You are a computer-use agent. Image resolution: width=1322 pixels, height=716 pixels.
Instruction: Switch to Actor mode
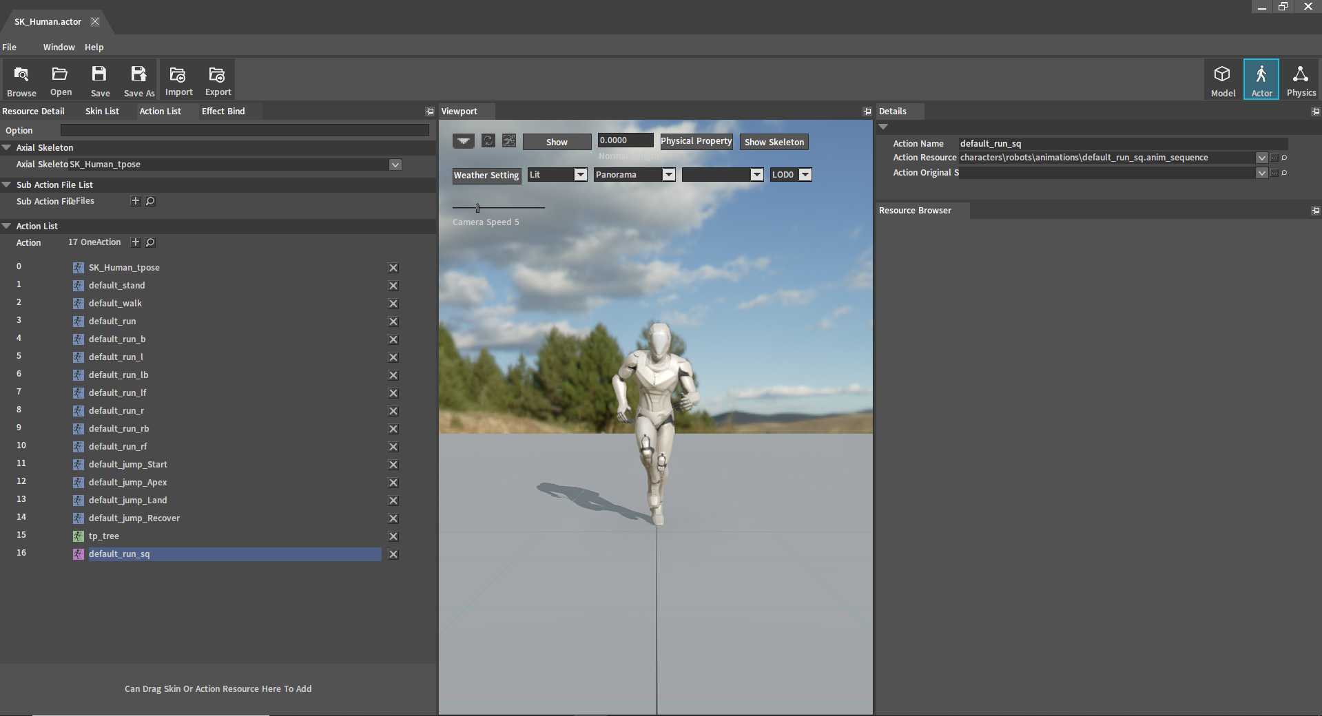click(x=1261, y=80)
